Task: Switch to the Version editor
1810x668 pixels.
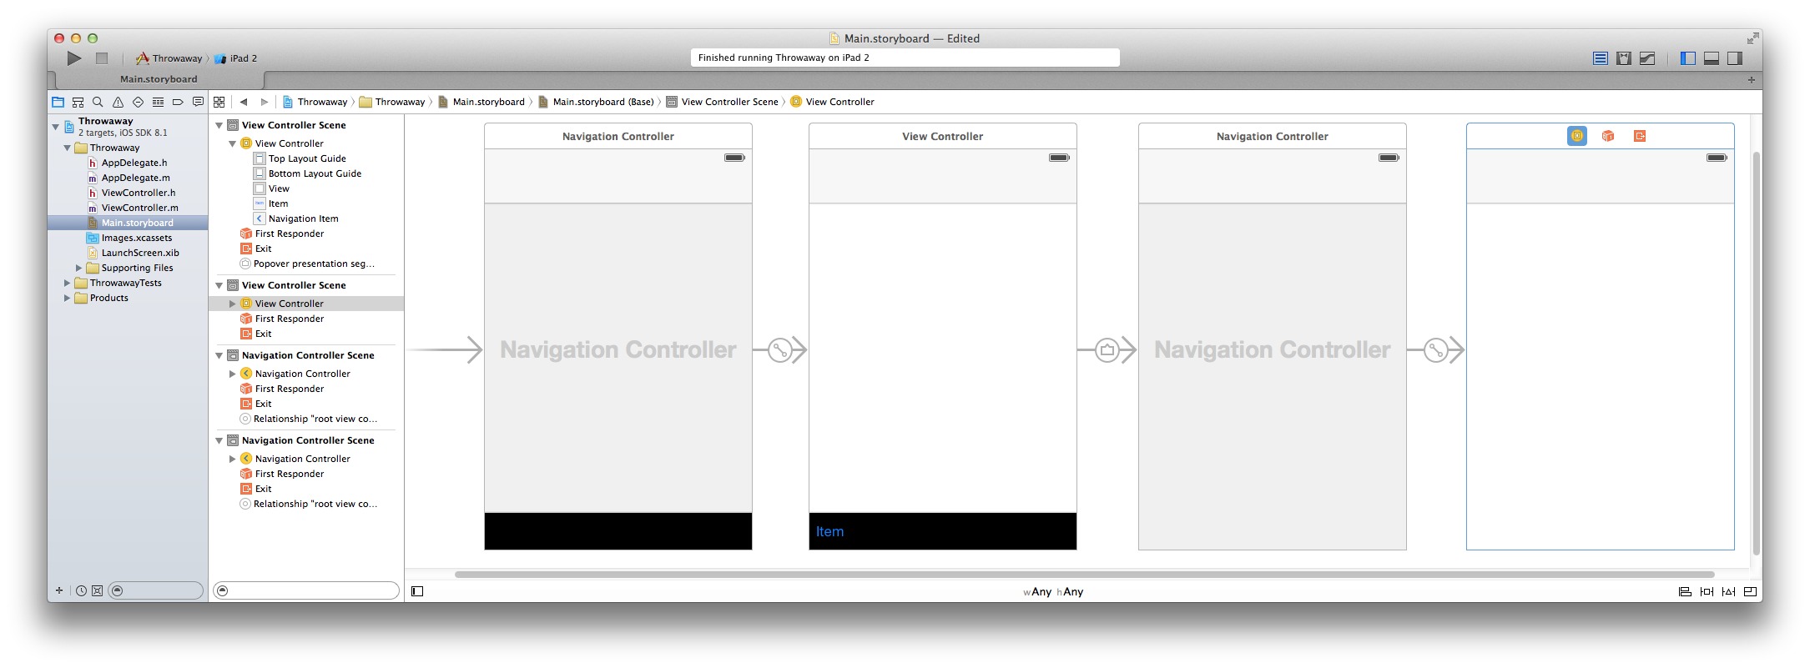Action: tap(1647, 58)
